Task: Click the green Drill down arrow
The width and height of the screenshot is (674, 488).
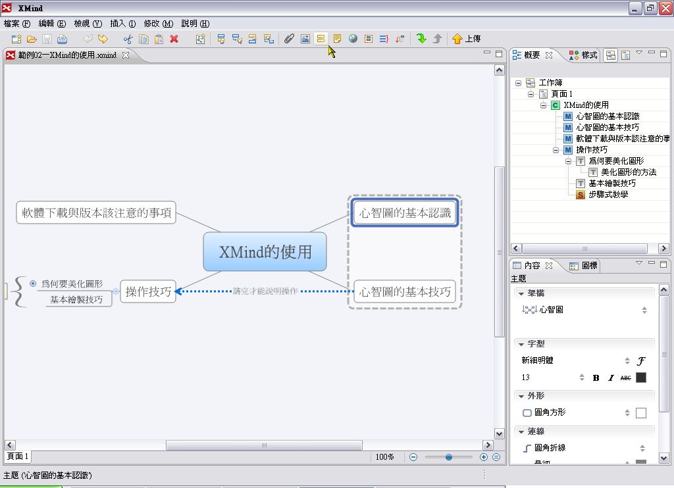Action: (422, 39)
